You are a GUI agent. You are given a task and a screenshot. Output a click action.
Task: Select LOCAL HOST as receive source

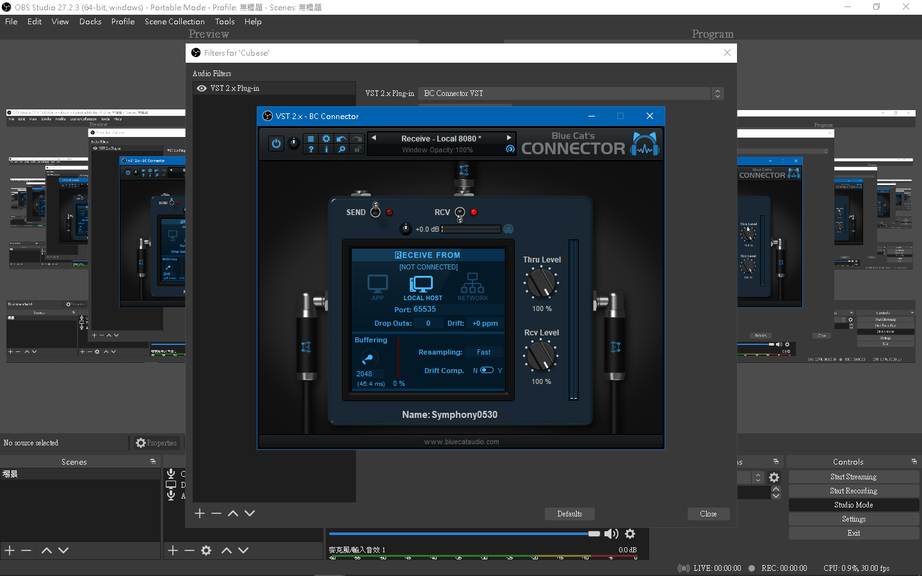point(423,288)
